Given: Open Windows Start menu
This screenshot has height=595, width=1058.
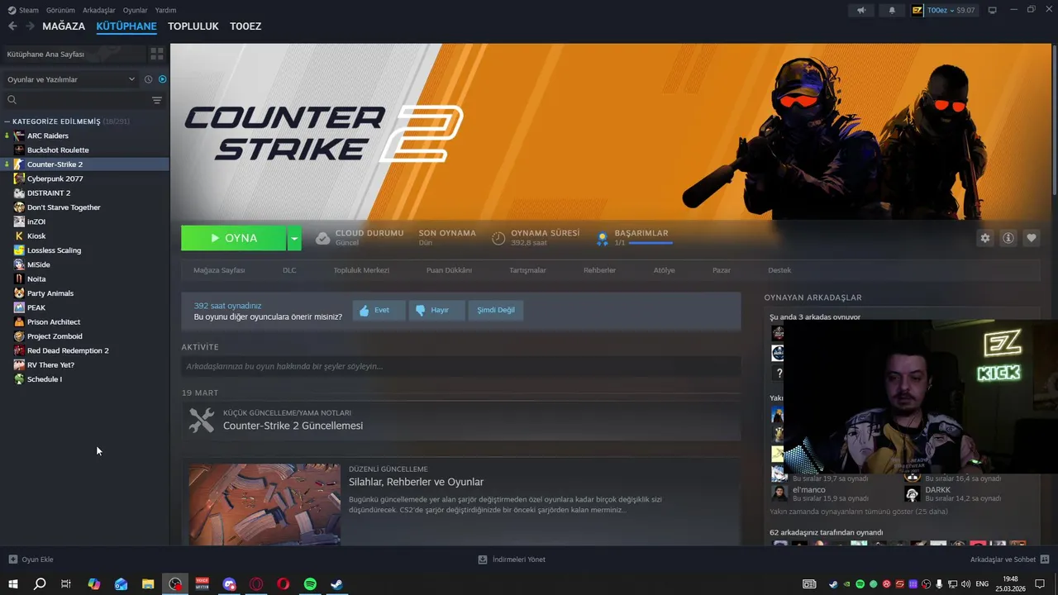Looking at the screenshot, I should 13,584.
